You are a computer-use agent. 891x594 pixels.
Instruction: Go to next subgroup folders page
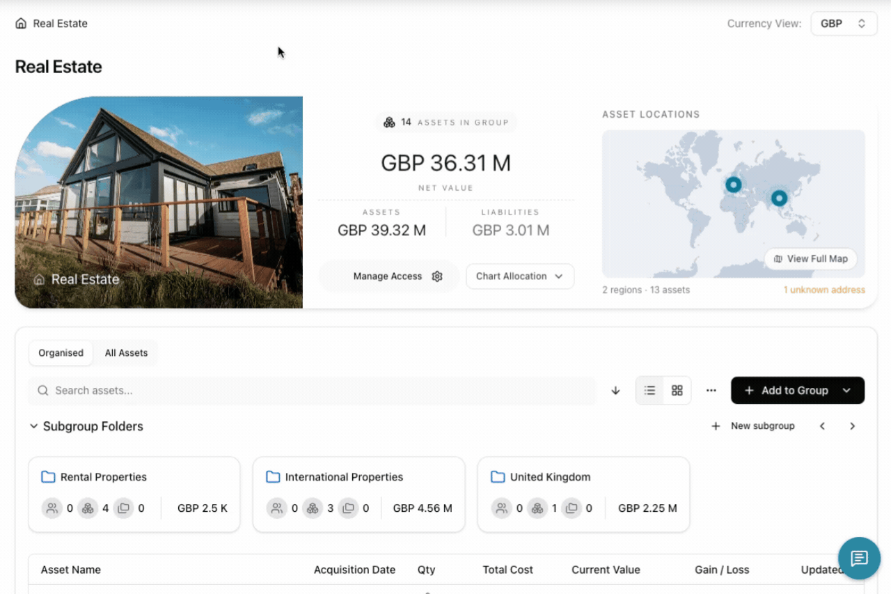click(852, 426)
